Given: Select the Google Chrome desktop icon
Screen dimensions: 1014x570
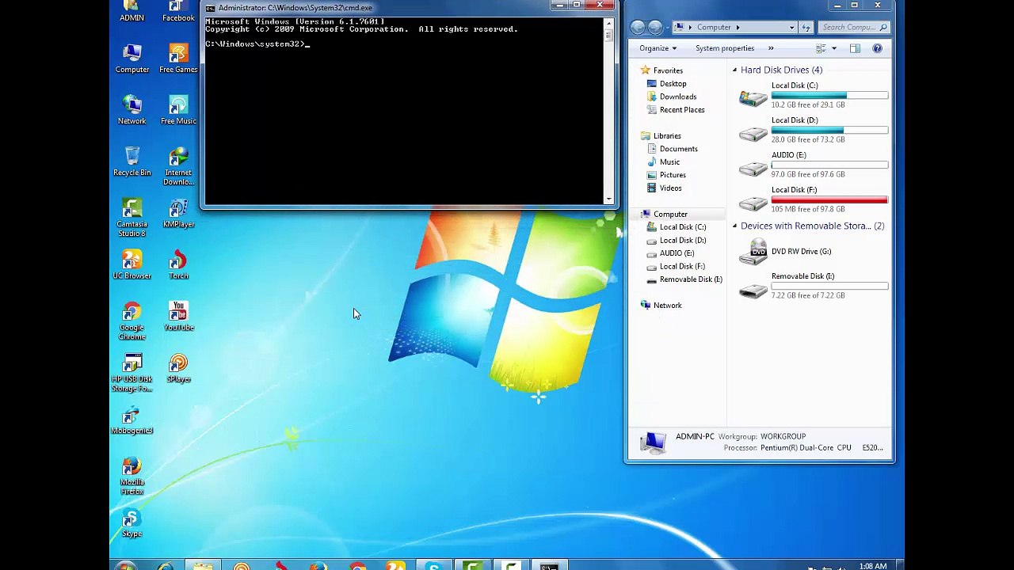Looking at the screenshot, I should [x=132, y=321].
